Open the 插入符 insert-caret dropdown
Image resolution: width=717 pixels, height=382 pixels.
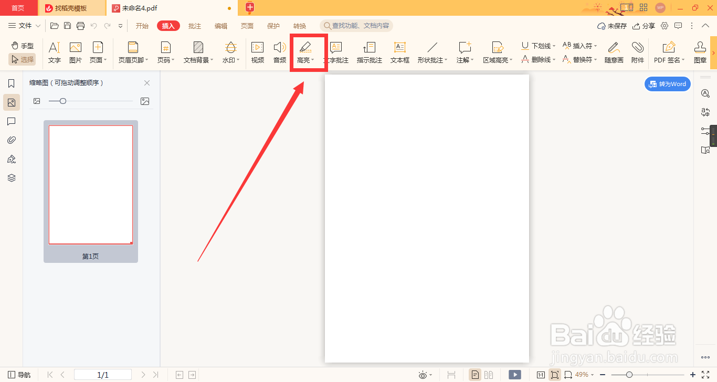click(579, 46)
